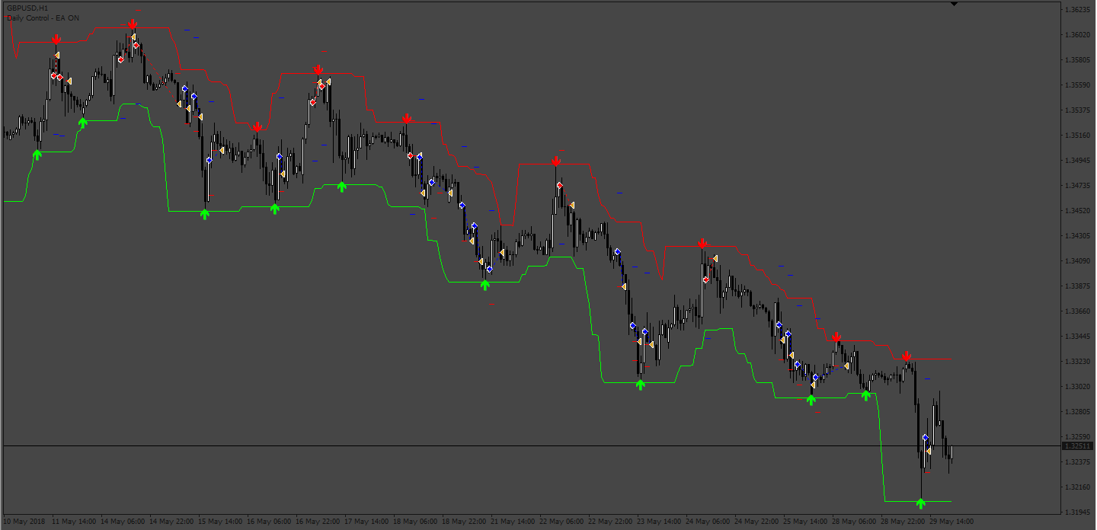The height and width of the screenshot is (530, 1097).
Task: Click the '24 May 22:00' time label
Action: [757, 522]
